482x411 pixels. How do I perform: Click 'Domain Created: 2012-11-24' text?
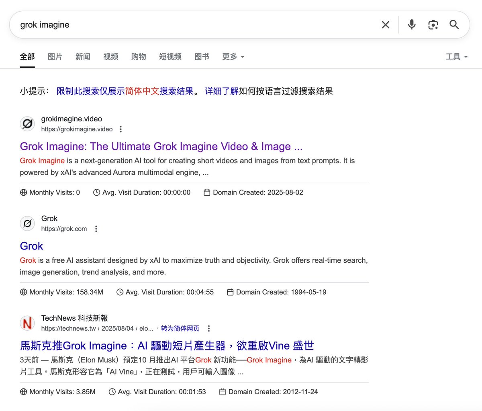(x=273, y=392)
